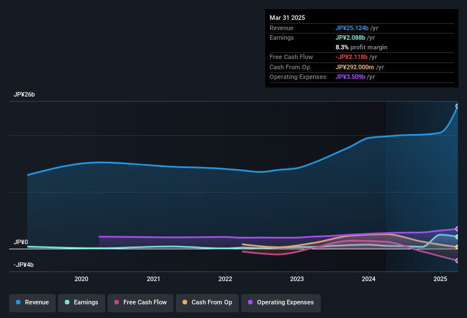Toggle the Free Cash Flow legend button
This screenshot has height=318, width=467.
140,303
